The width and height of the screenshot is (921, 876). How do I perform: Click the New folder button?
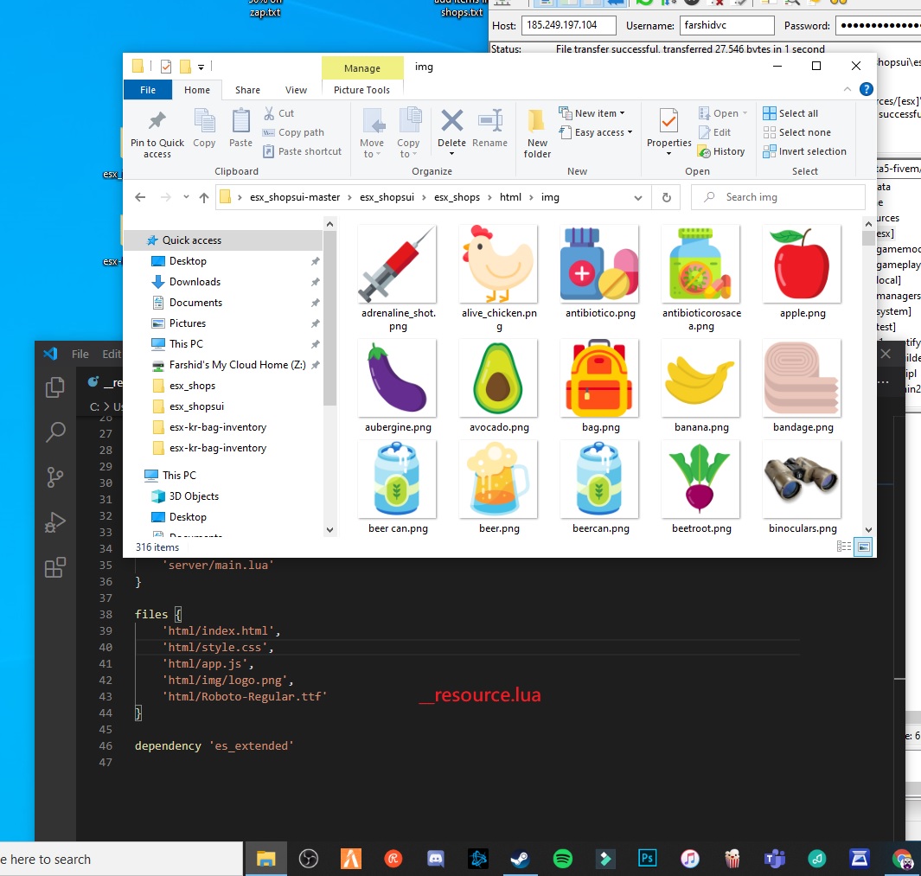(x=537, y=133)
